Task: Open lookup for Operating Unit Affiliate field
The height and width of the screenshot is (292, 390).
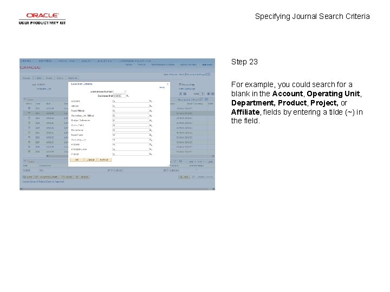Action: click(x=151, y=116)
